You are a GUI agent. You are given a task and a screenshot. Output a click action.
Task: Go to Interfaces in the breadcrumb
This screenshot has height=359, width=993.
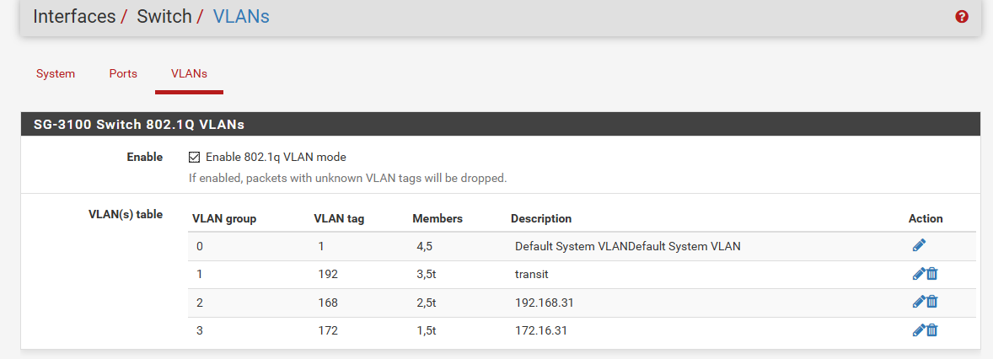click(x=74, y=17)
